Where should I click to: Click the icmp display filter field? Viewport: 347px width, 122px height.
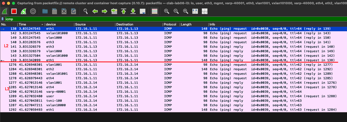[x=150, y=19]
